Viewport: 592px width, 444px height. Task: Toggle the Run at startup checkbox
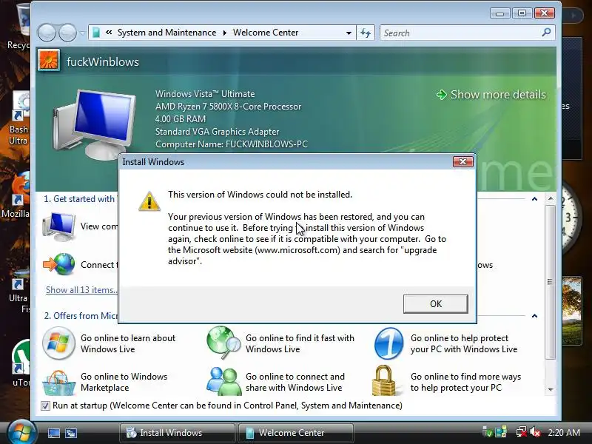coord(45,406)
